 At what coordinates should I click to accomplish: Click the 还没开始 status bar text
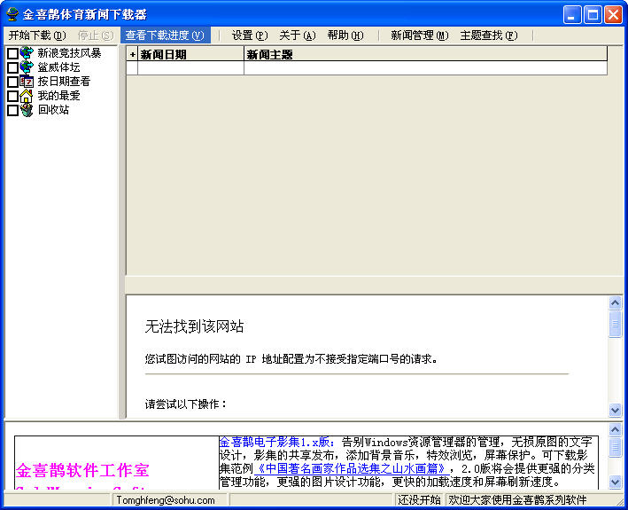[x=419, y=500]
